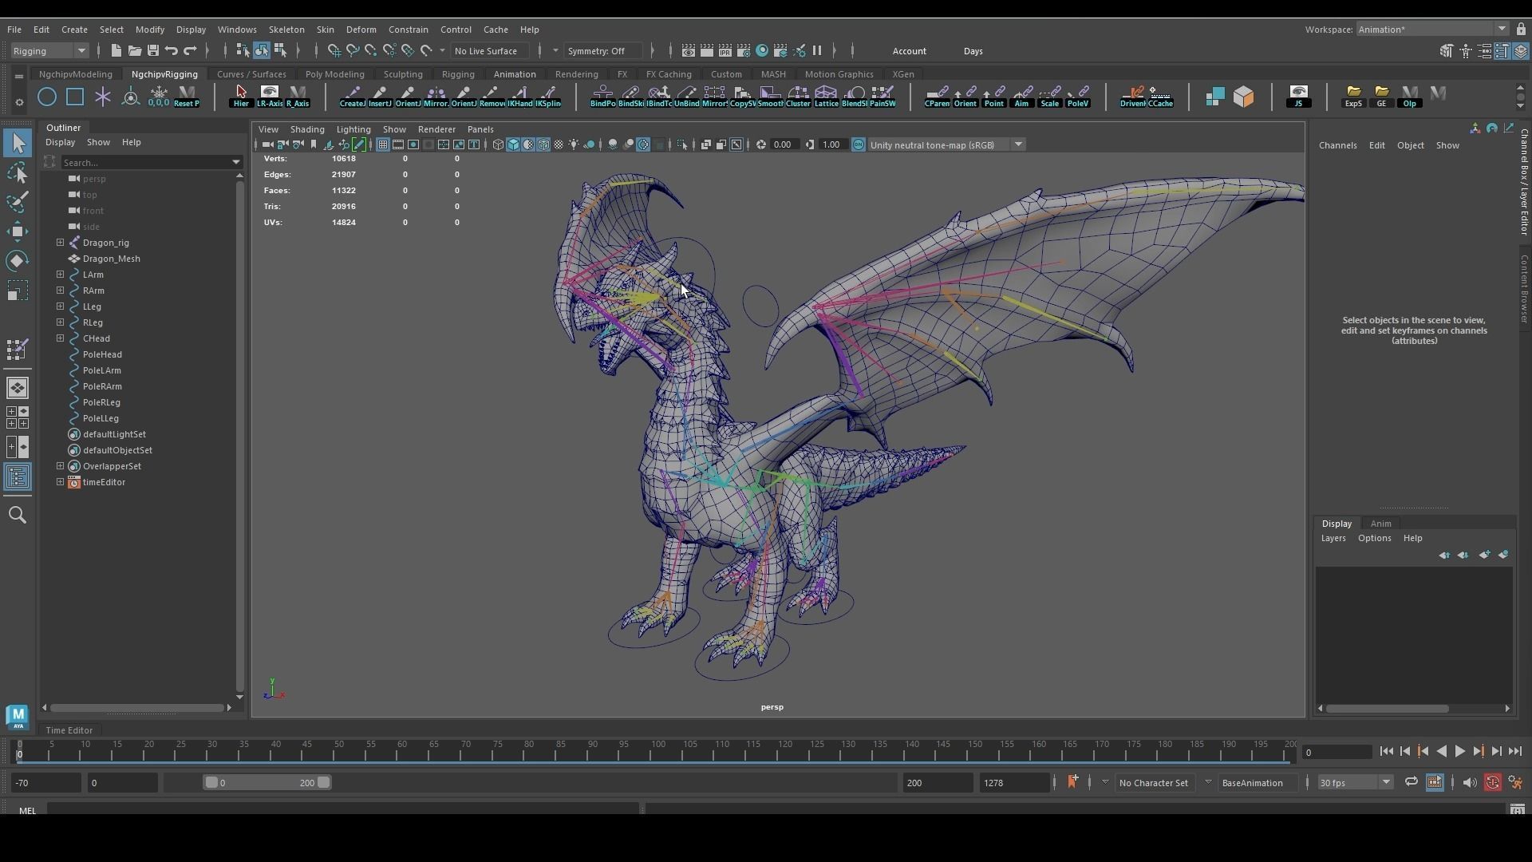Click the Lattice deformer shelf icon
Image resolution: width=1532 pixels, height=862 pixels.
tap(826, 97)
